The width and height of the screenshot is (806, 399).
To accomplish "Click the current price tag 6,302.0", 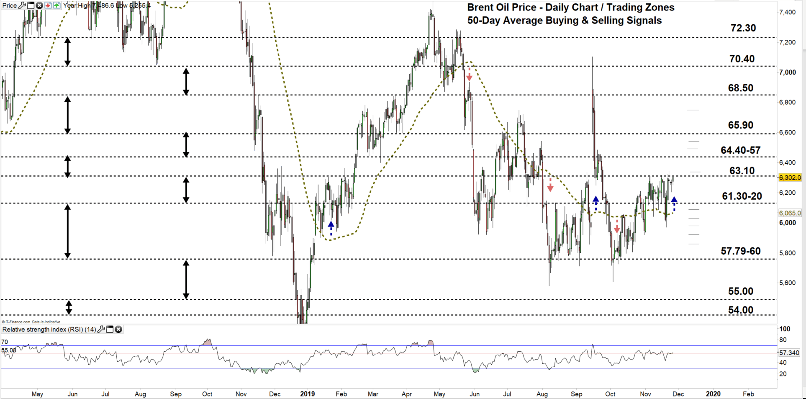I will [790, 178].
